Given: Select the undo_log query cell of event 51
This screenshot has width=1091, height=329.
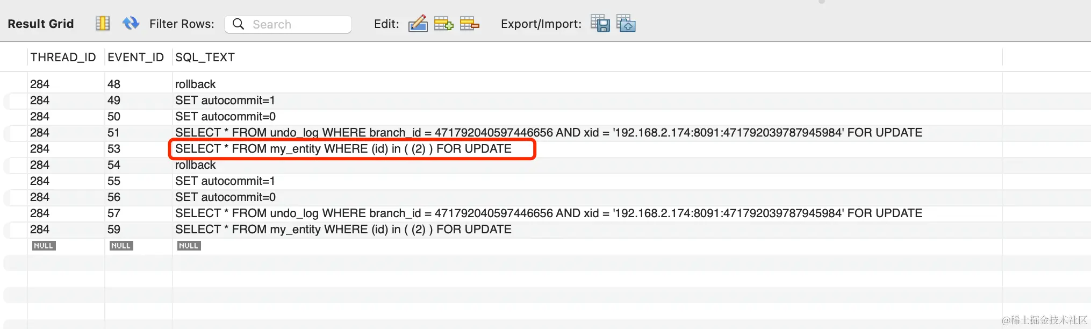Looking at the screenshot, I should point(587,133).
